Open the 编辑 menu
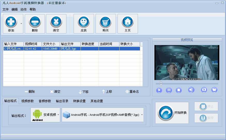The image size is (226, 140). pyautogui.click(x=14, y=10)
